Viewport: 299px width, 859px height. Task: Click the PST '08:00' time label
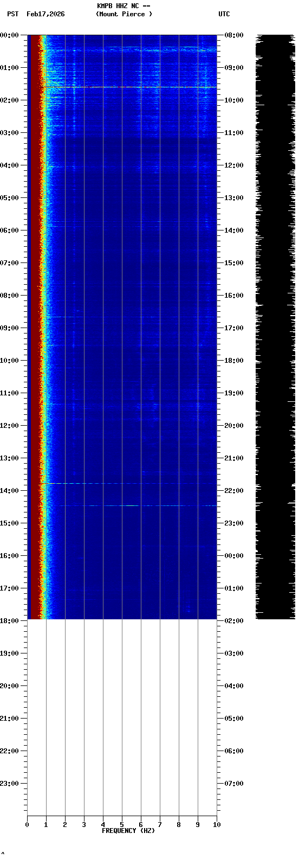[10, 296]
